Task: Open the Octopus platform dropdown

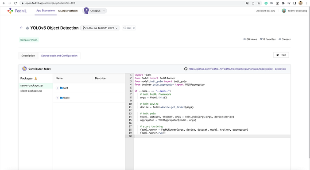Action: point(95,11)
